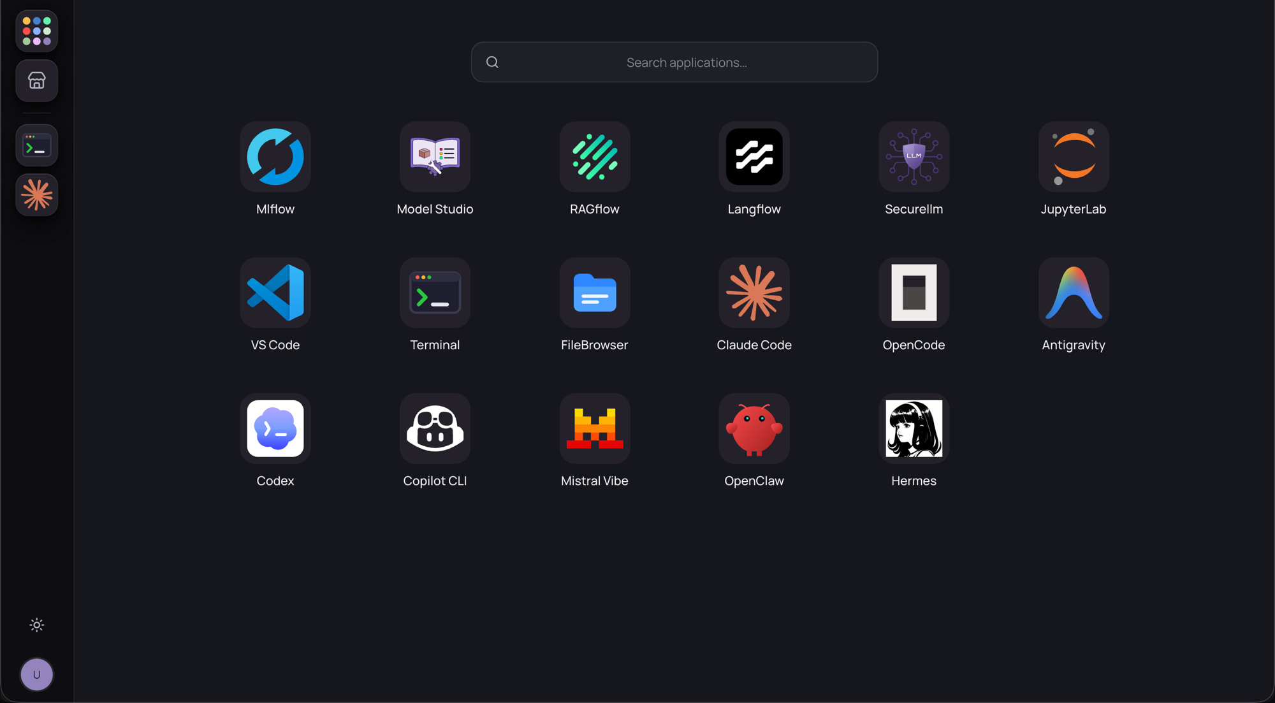Click the Mistral Vibe label text
This screenshot has height=703, width=1275.
pos(595,481)
